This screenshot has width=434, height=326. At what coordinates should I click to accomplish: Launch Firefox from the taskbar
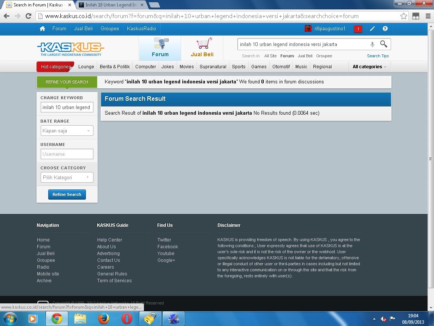[103, 319]
